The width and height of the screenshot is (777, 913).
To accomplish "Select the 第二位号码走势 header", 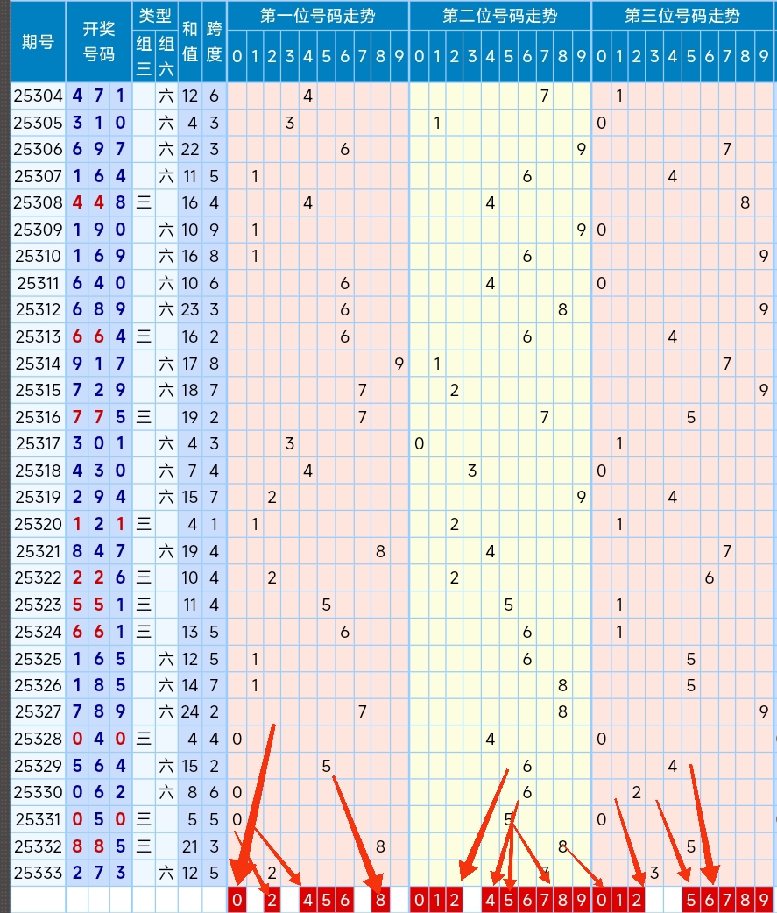I will click(x=500, y=16).
